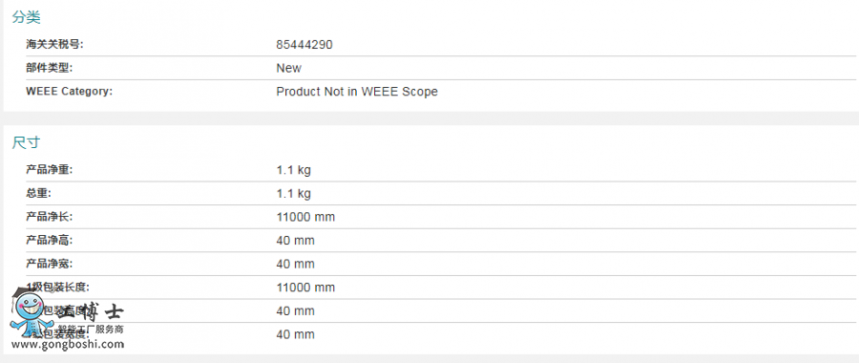Select the 总重 value 1.1 kg
859x363 pixels.
point(294,194)
